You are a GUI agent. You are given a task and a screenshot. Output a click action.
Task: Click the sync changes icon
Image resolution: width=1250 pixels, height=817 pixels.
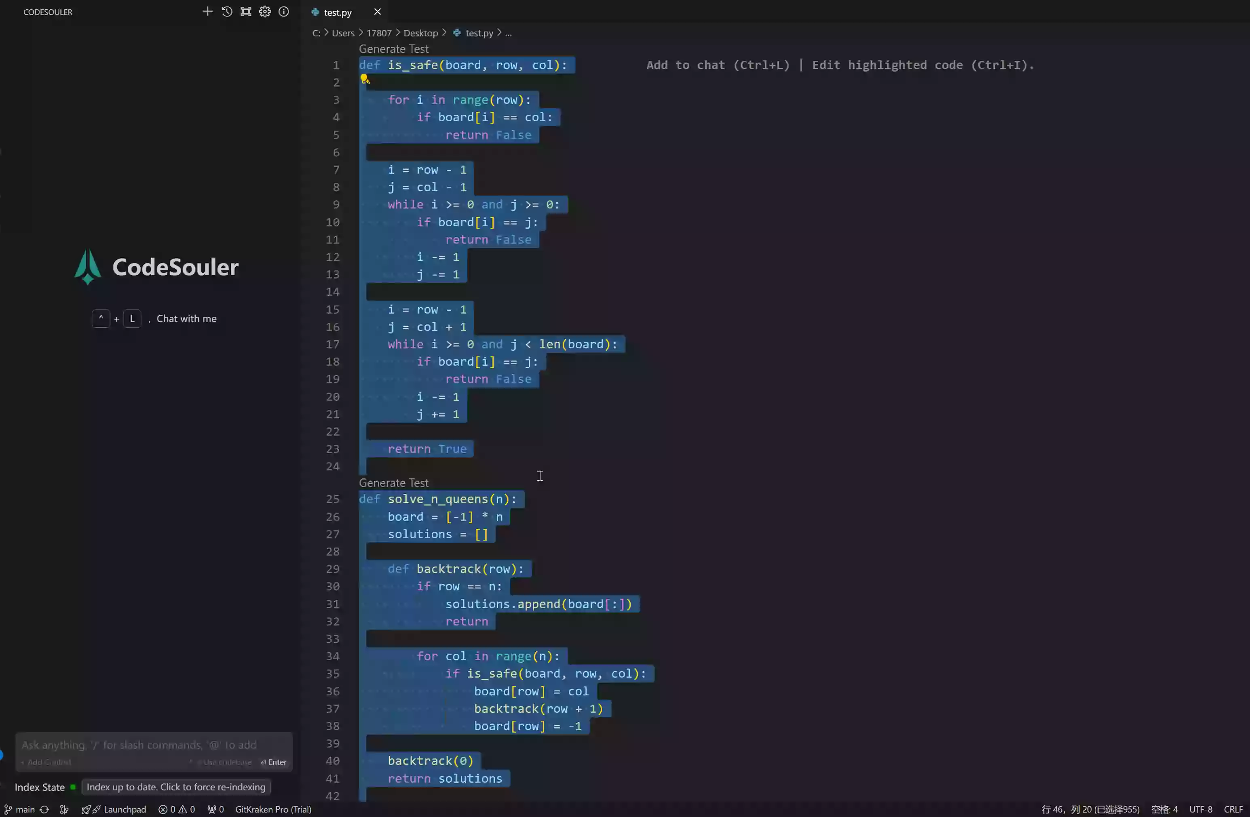click(x=44, y=809)
